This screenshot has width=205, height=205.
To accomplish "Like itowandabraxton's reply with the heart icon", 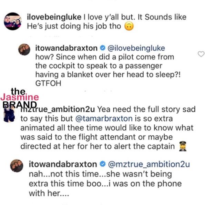I will pos(201,54).
